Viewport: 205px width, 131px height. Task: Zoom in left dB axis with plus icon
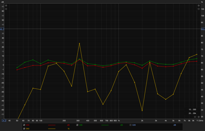pyautogui.click(x=6, y=6)
